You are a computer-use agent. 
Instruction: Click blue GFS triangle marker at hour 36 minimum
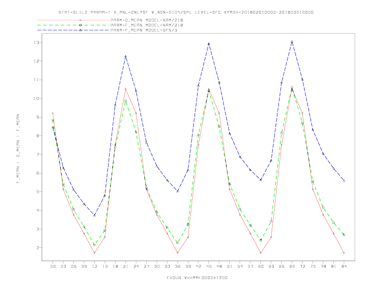[178, 191]
